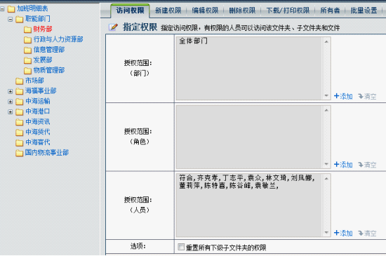The width and height of the screenshot is (386, 256).
Task: Select 加班明细表 root label in tree
Action: (32, 8)
